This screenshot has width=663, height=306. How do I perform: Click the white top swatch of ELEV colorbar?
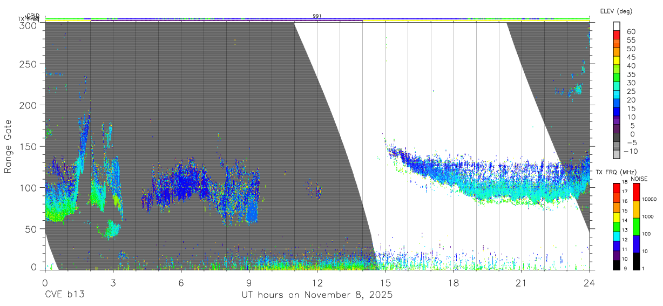(617, 26)
